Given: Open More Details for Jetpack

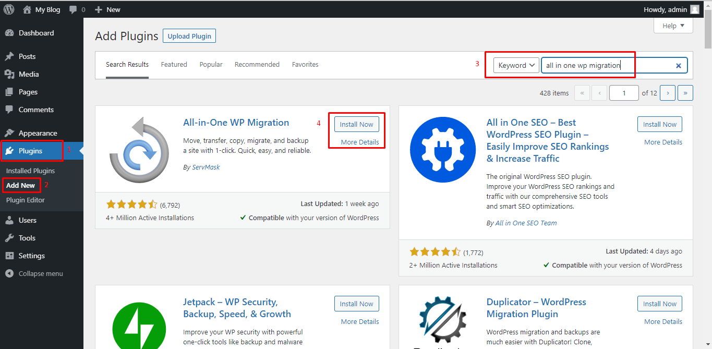Looking at the screenshot, I should pos(360,322).
